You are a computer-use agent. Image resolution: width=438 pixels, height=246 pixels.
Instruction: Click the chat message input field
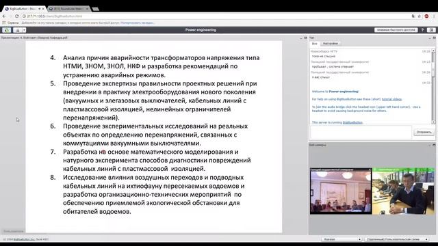point(361,132)
